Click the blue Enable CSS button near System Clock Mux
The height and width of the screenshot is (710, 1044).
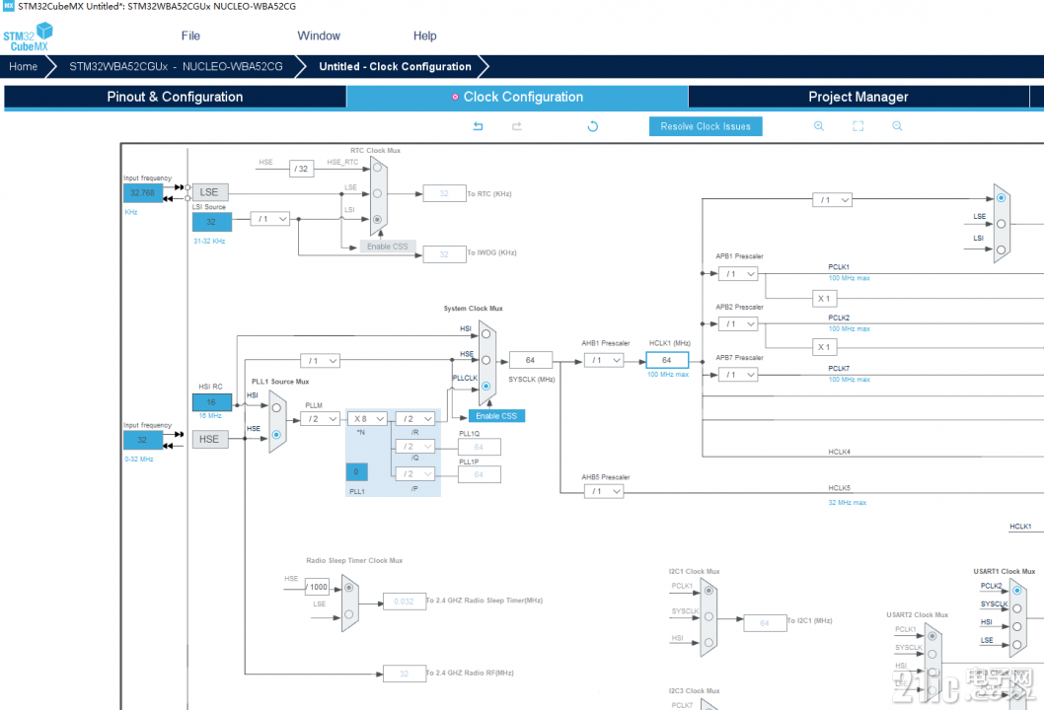click(x=496, y=416)
